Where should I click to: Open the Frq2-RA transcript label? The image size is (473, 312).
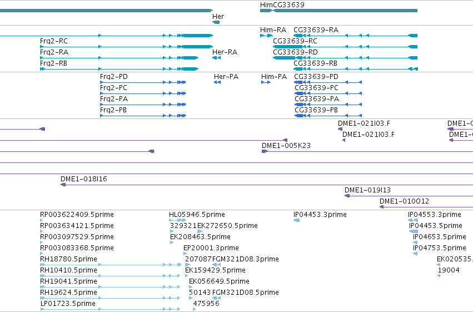click(54, 52)
